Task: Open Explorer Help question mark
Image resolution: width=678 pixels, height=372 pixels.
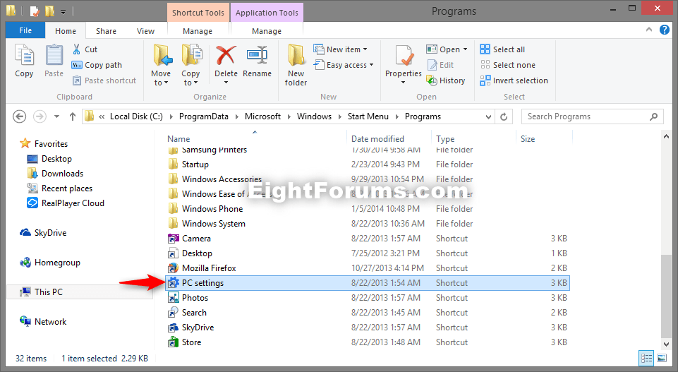Action: [x=664, y=30]
